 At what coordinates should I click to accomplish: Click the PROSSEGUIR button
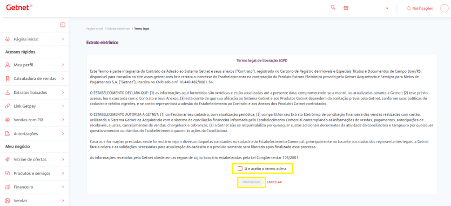(251, 182)
